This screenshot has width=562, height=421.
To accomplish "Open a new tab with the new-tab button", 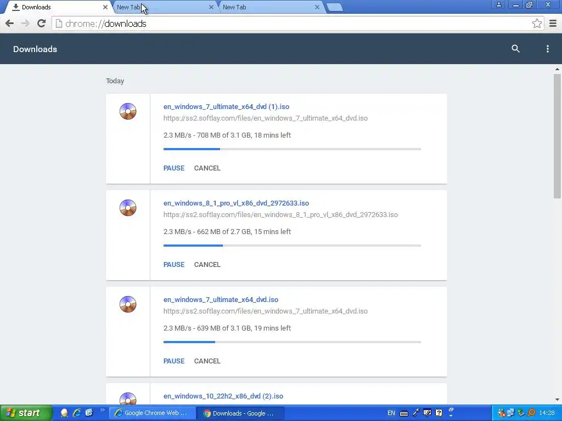I will pyautogui.click(x=335, y=7).
